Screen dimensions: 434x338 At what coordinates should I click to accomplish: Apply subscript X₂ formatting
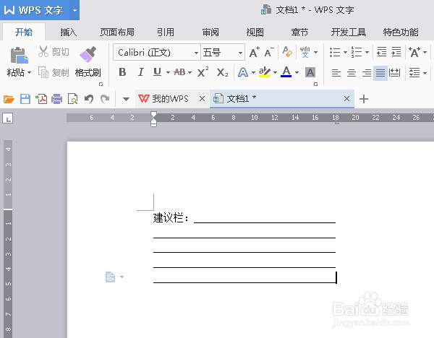(x=222, y=73)
